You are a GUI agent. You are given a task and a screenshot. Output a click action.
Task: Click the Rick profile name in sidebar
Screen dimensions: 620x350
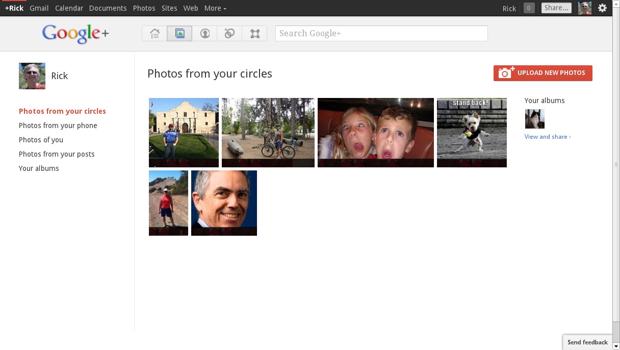pyautogui.click(x=60, y=76)
